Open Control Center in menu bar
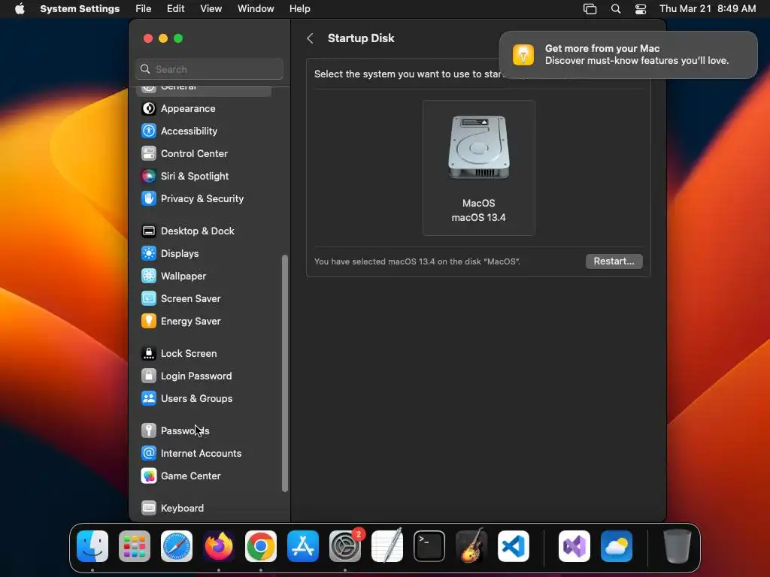 tap(641, 9)
